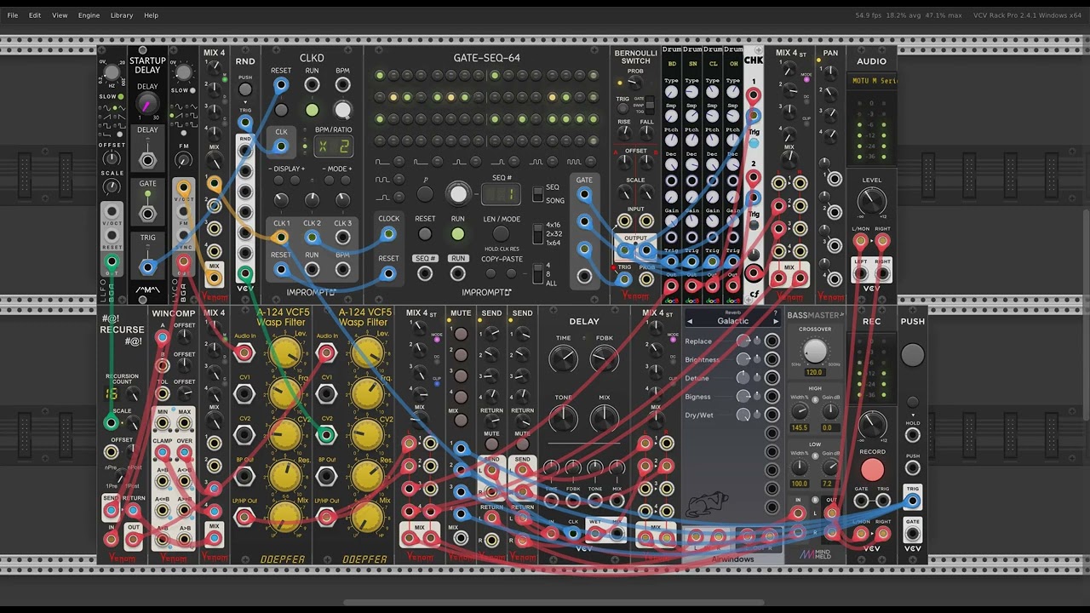Click the CLKD top RESET input port
1090x613 pixels.
pos(281,85)
